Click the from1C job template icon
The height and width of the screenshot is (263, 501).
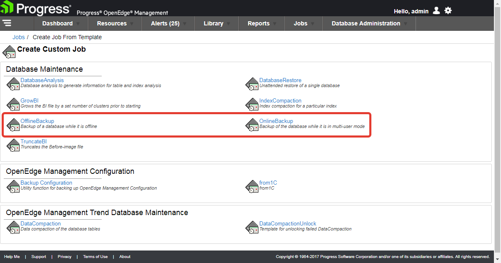click(252, 186)
